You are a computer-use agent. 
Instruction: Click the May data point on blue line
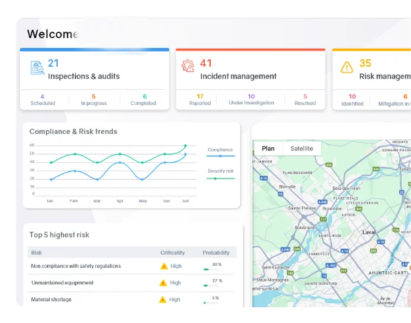(142, 180)
